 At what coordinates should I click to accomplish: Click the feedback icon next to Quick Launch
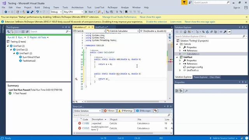pos(190,2)
